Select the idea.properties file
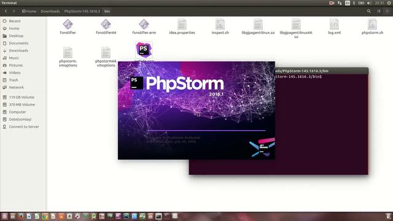 coord(182,26)
